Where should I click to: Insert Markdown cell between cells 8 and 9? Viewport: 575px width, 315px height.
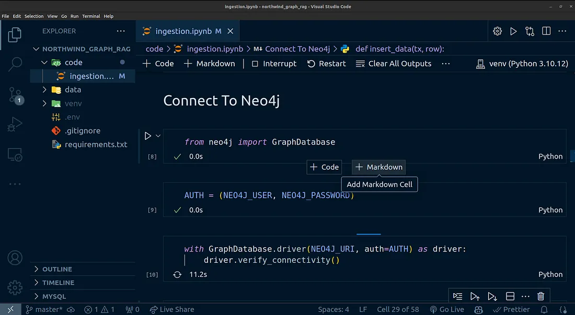tap(379, 167)
